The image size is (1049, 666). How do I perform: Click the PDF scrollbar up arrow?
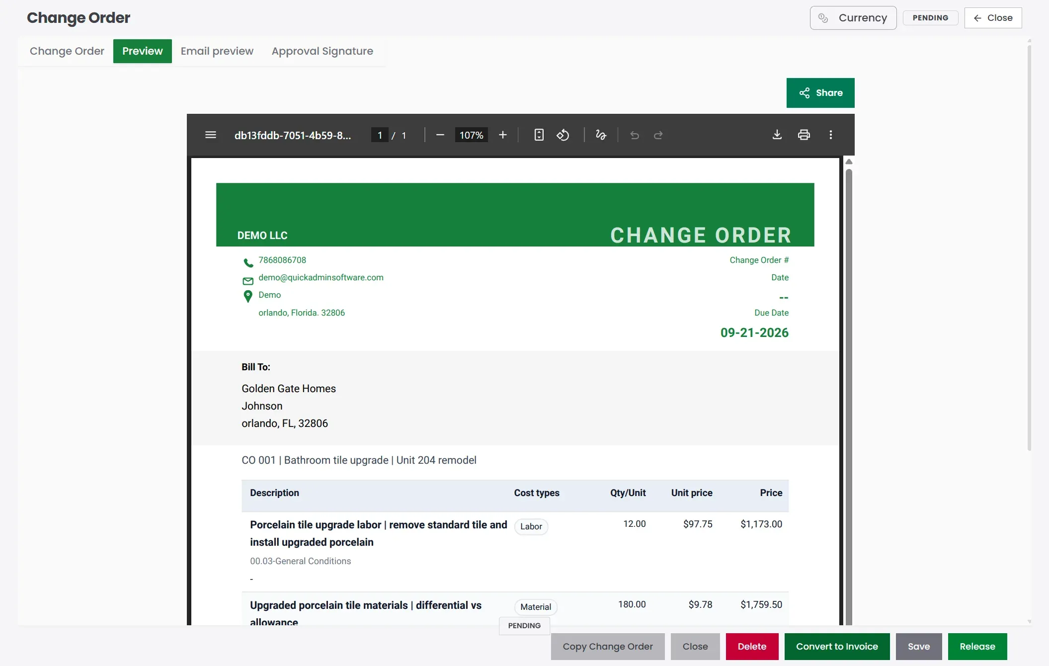849,162
